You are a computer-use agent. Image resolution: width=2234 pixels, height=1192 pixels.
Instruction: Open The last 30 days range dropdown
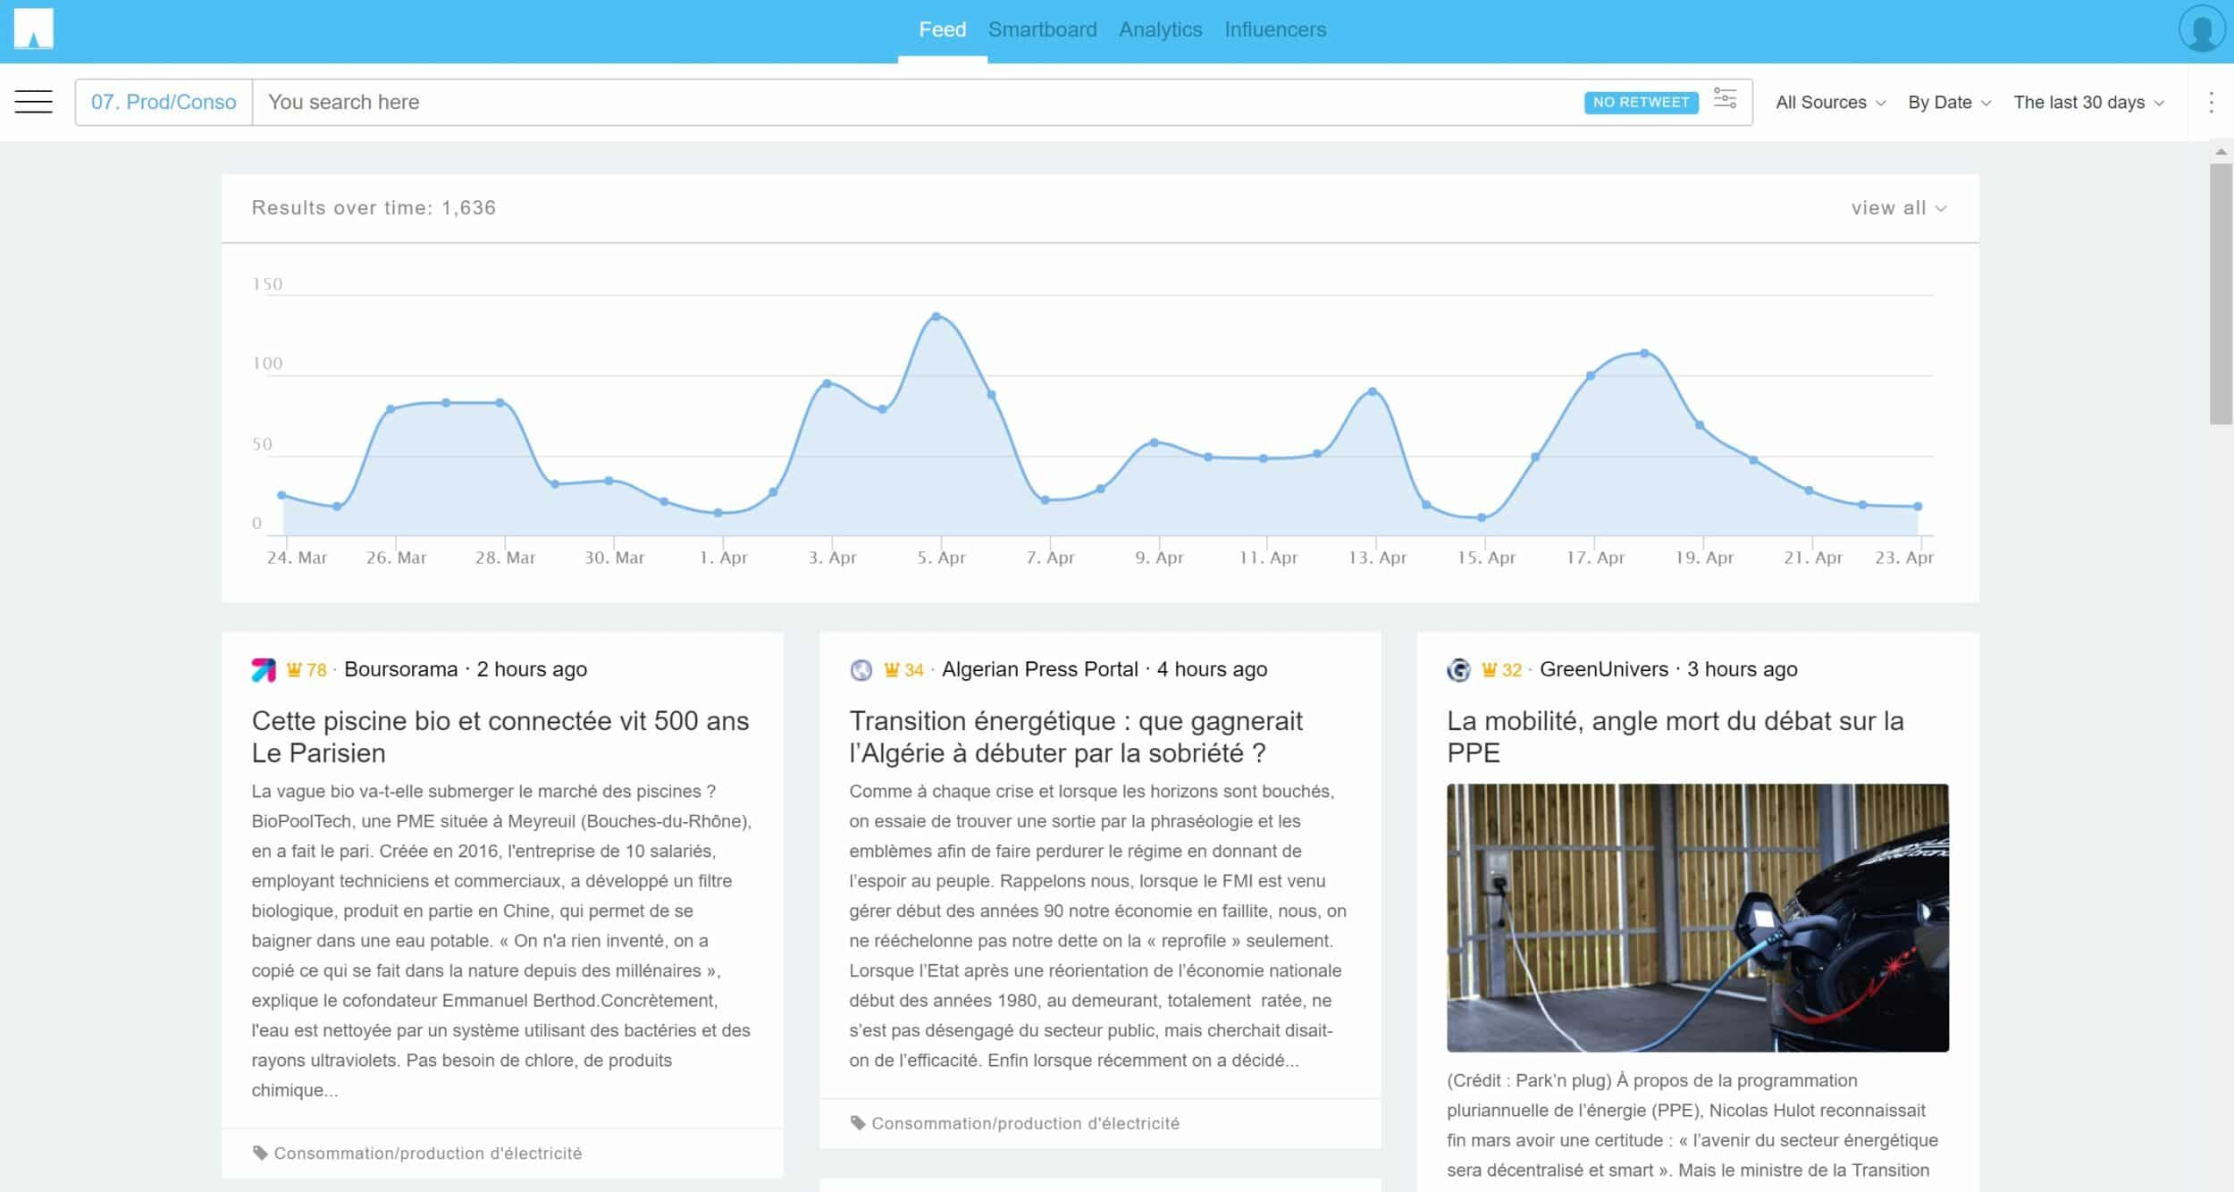coord(2088,103)
